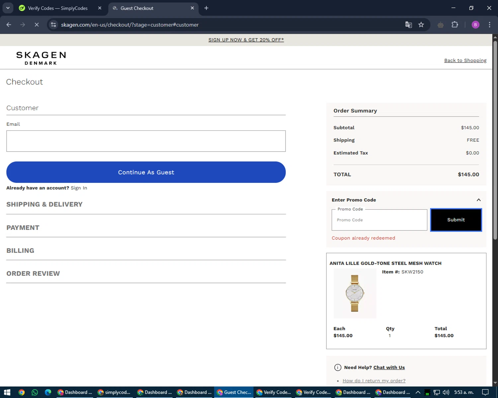Image resolution: width=498 pixels, height=398 pixels.
Task: Click the Promo Code text box
Action: click(379, 220)
